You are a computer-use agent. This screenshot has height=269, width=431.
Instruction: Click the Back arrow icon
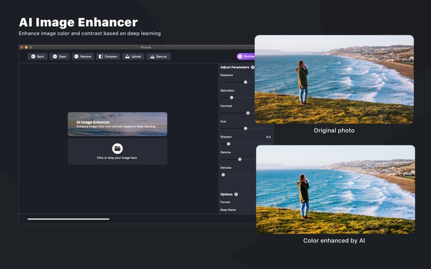(33, 56)
